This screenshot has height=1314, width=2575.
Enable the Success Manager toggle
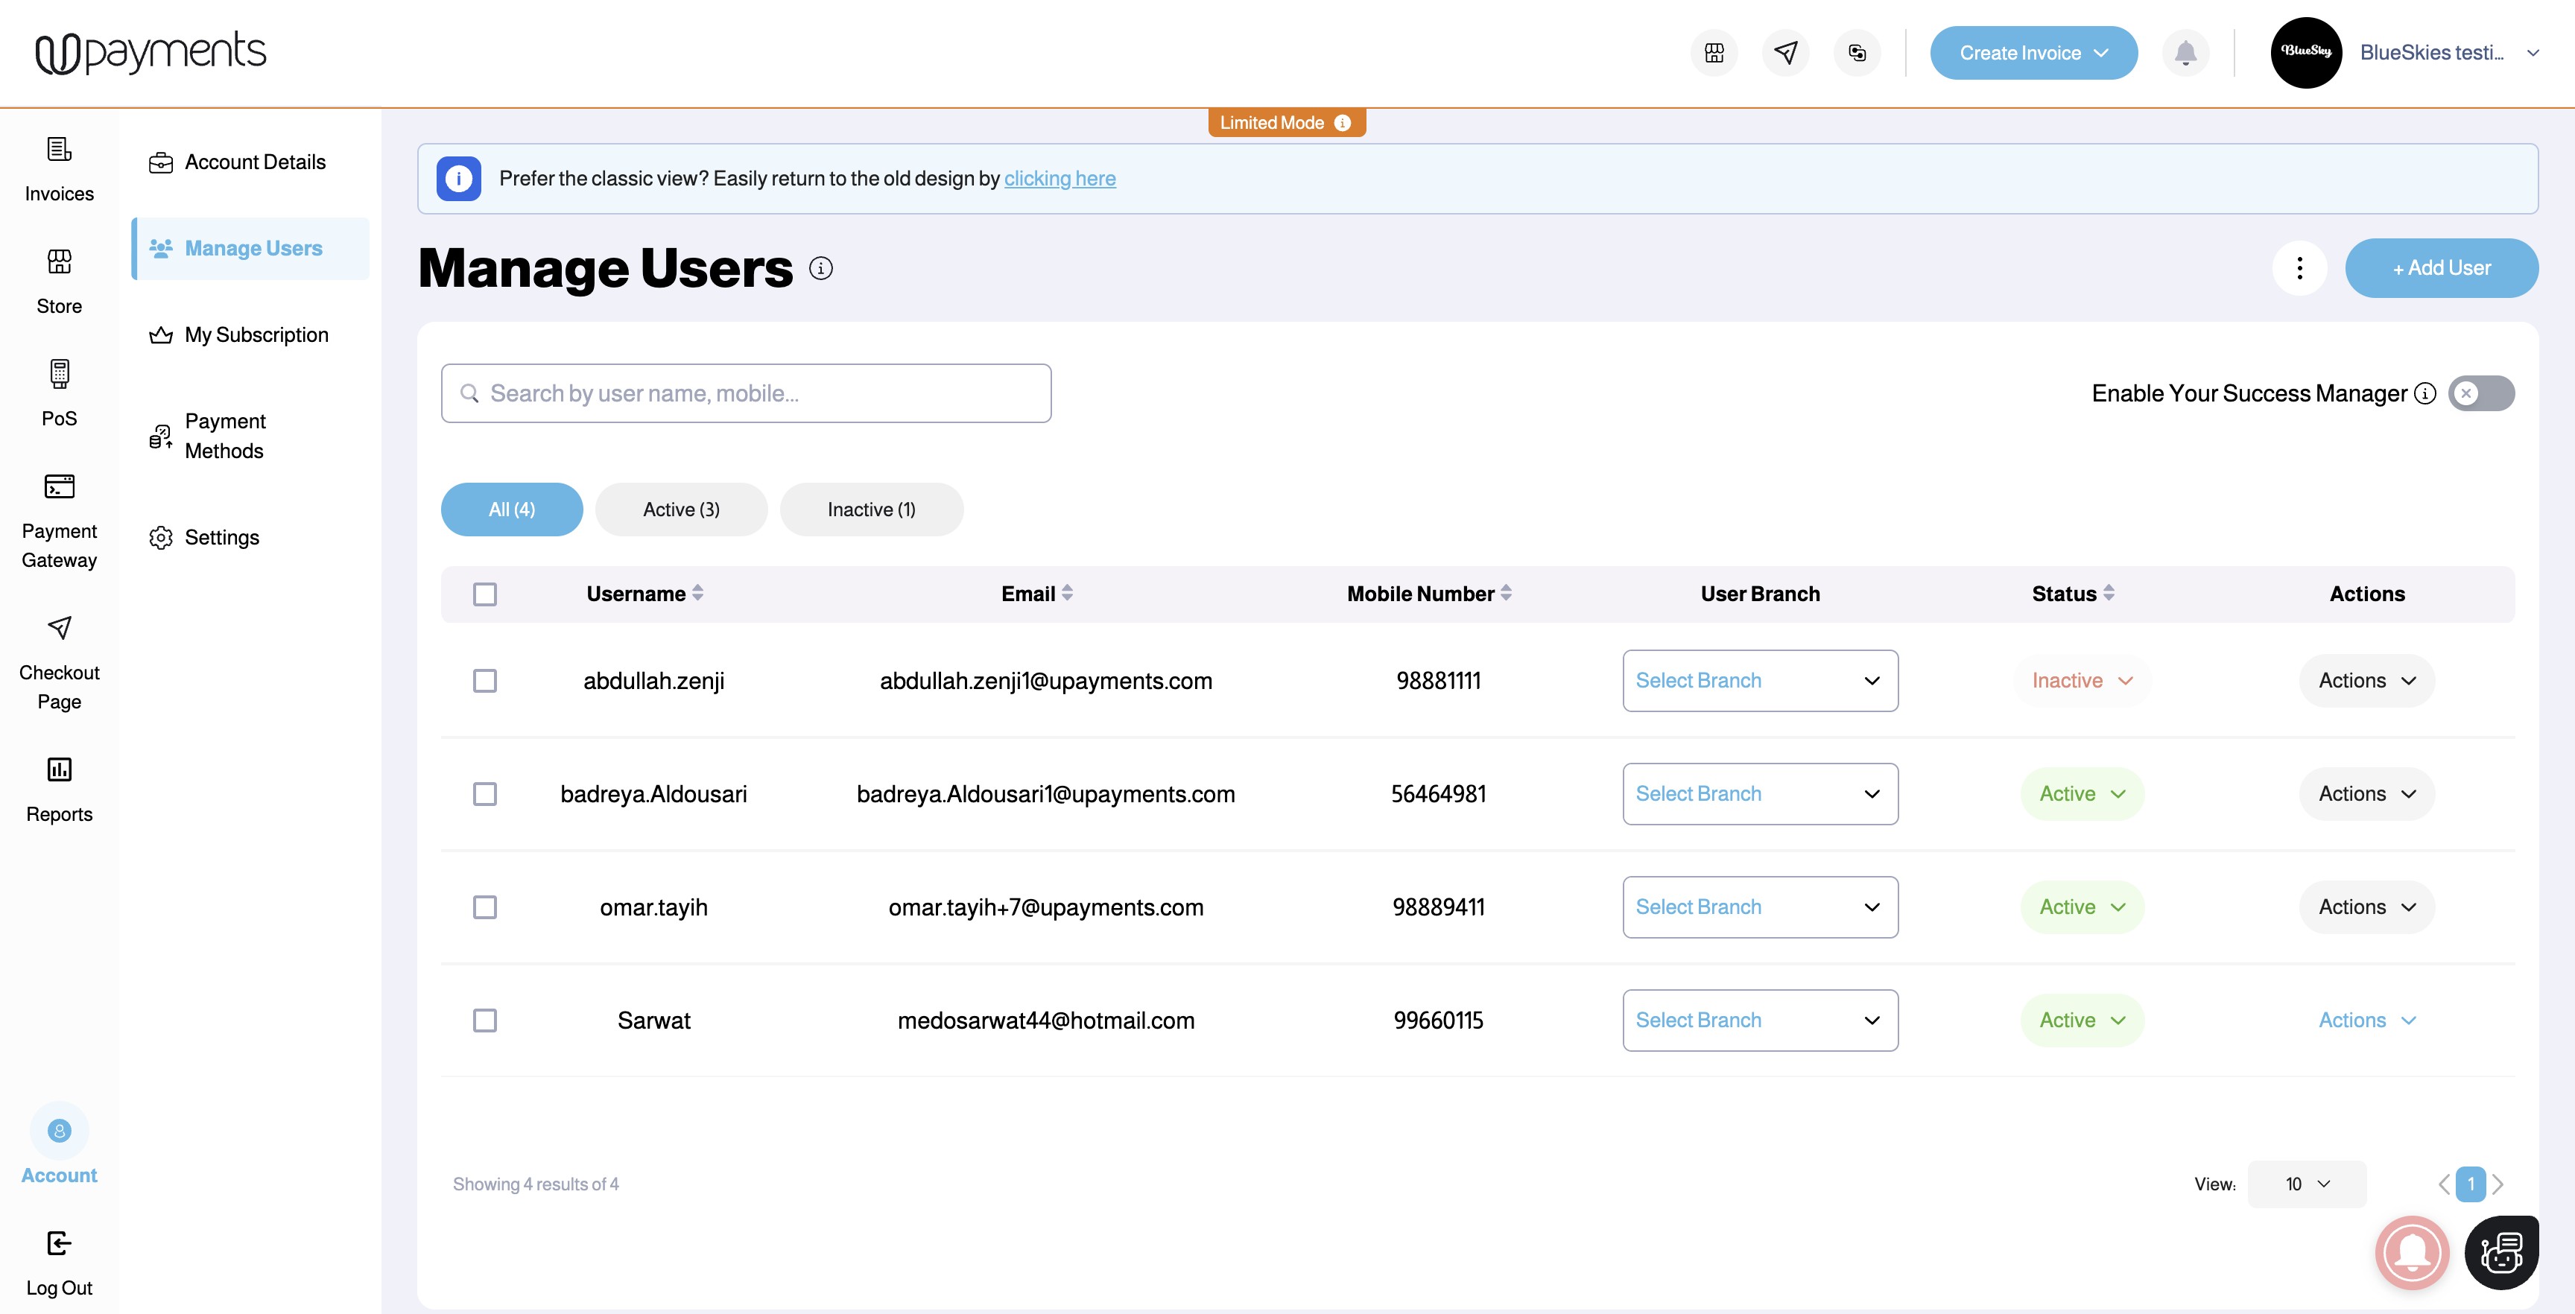[2481, 394]
